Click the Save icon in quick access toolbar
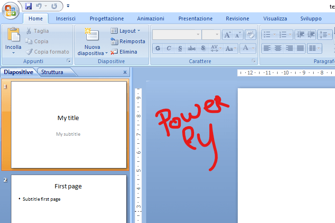 (28, 6)
